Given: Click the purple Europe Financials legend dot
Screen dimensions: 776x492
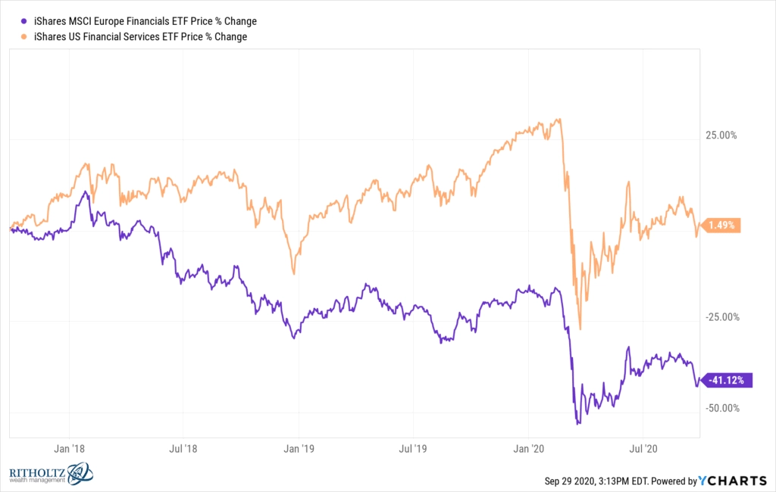Looking at the screenshot, I should (x=23, y=21).
